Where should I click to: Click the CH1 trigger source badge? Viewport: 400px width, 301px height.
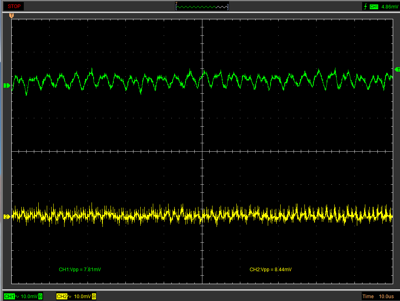point(374,7)
